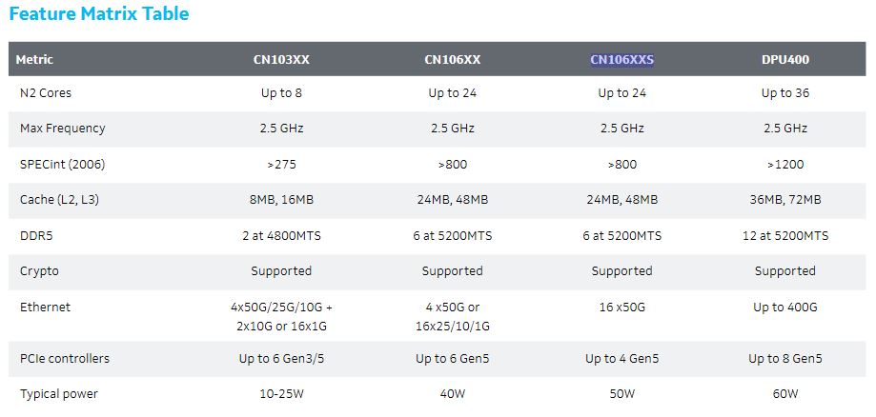
Task: Select the CN106XX column header
Action: click(x=452, y=59)
